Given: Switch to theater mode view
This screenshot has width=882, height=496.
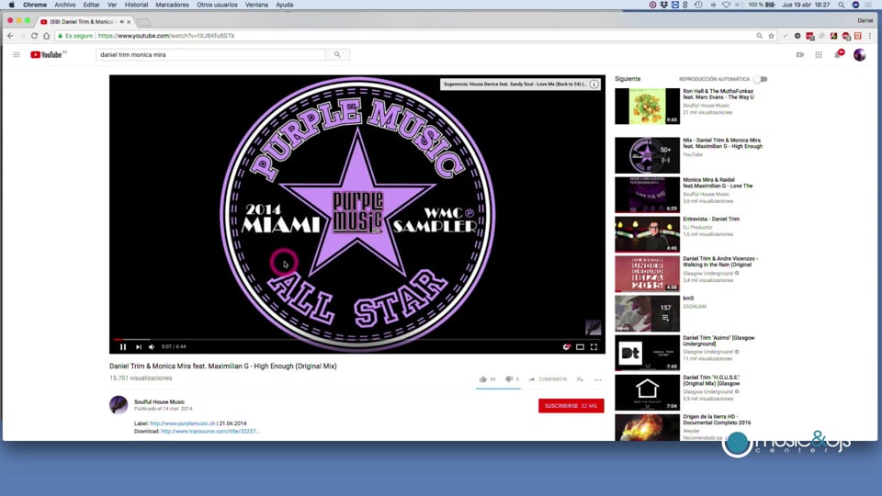Looking at the screenshot, I should pyautogui.click(x=580, y=347).
